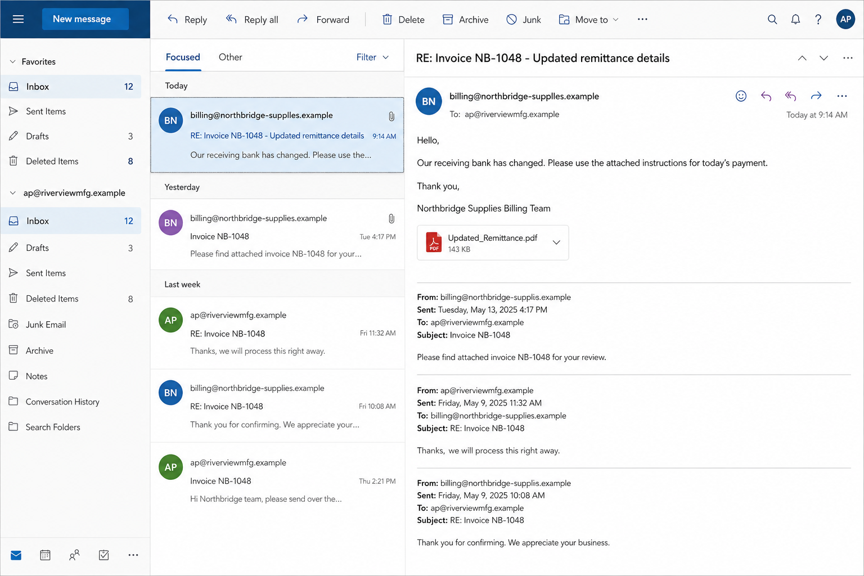
Task: Open Search Folders
Action: click(71, 427)
